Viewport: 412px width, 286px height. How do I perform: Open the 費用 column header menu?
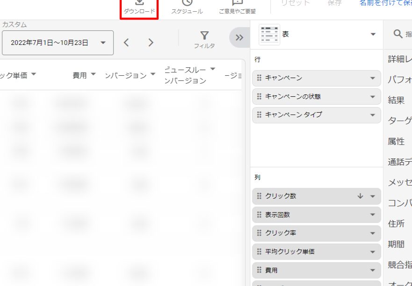coord(93,75)
